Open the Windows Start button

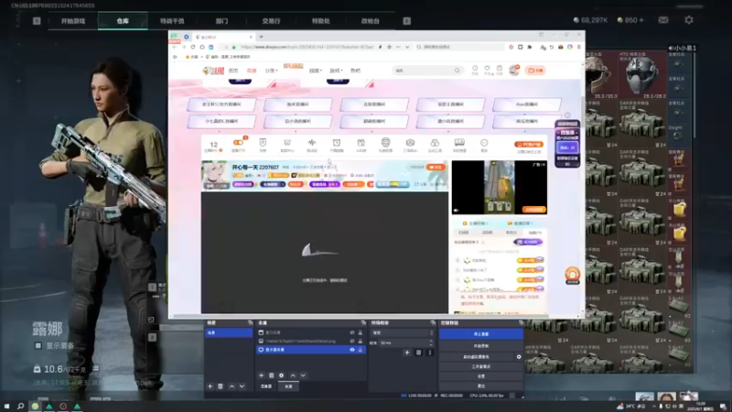point(7,406)
